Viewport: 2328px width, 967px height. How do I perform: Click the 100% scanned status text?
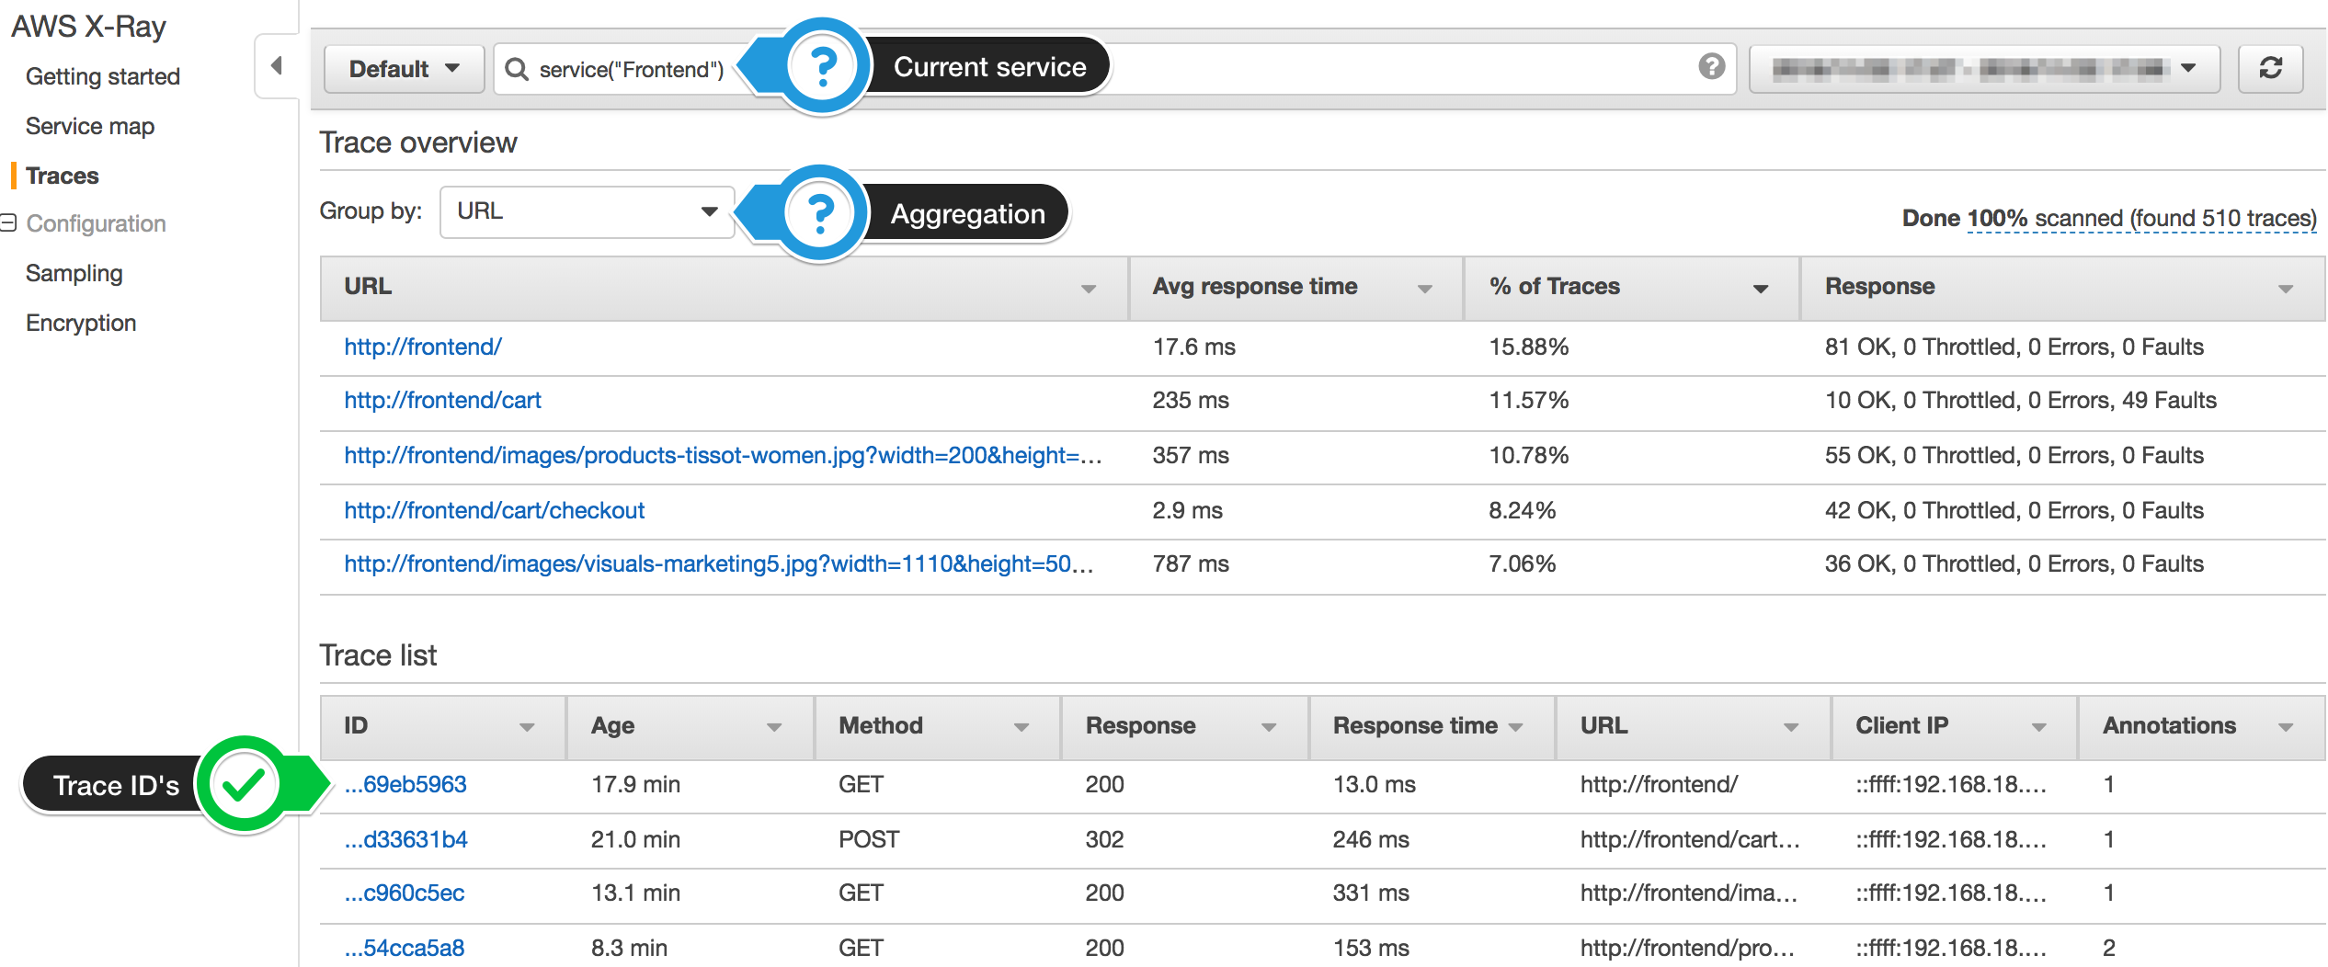(x=2141, y=219)
